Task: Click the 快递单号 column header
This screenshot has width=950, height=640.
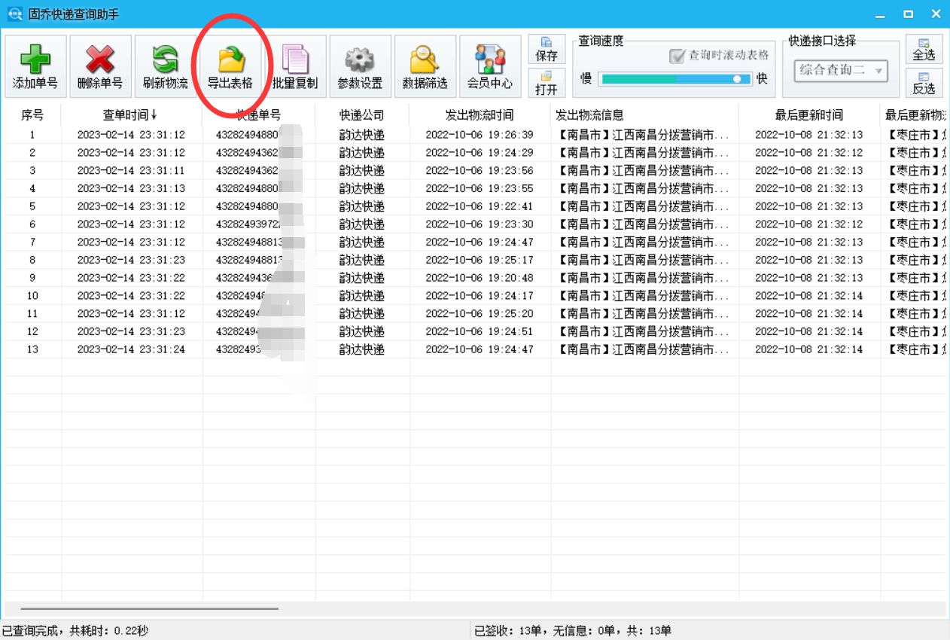Action: pyautogui.click(x=256, y=114)
